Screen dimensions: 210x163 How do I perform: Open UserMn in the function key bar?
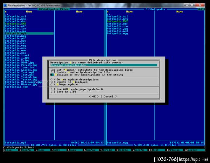(28, 150)
